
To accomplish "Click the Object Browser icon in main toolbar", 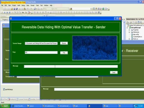I will (x=98, y=9).
